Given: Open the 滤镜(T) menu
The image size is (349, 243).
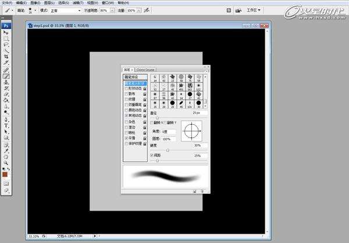Looking at the screenshot, I should tap(78, 3).
